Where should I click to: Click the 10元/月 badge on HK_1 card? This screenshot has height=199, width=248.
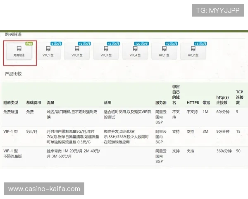[x=172, y=44]
